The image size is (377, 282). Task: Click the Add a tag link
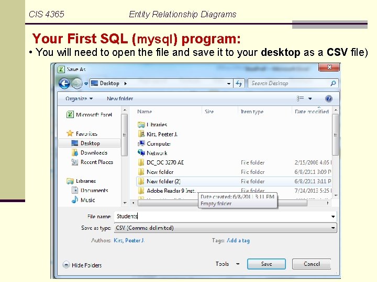(x=238, y=240)
